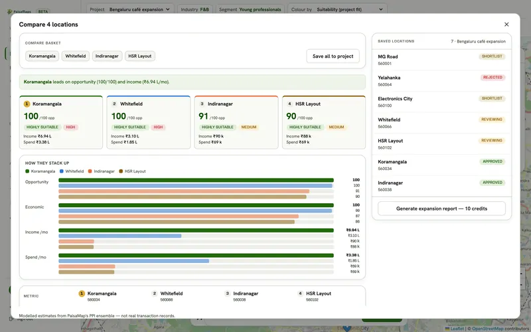Viewport: 531px width, 332px height.
Task: Open the Indiranagar score card
Action: 236,122
